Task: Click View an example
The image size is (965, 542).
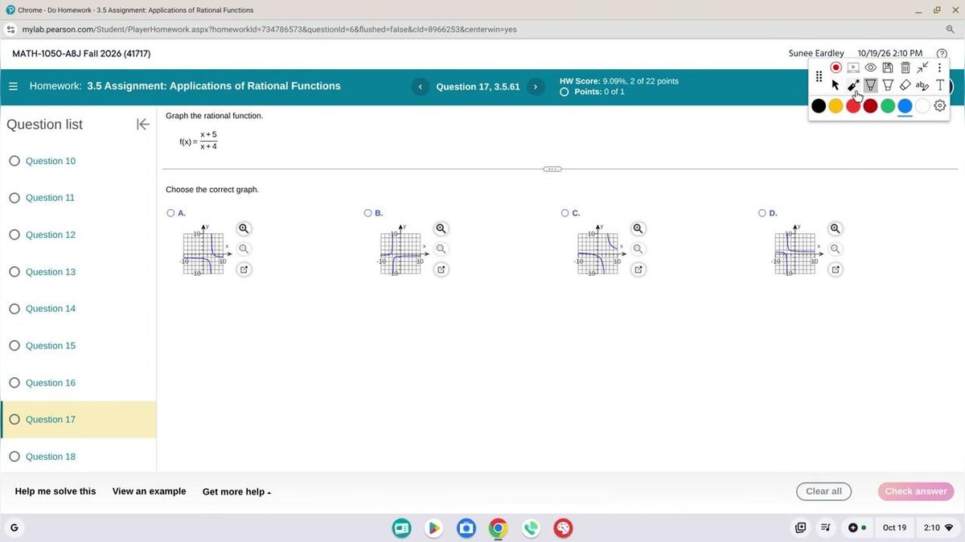Action: tap(149, 491)
